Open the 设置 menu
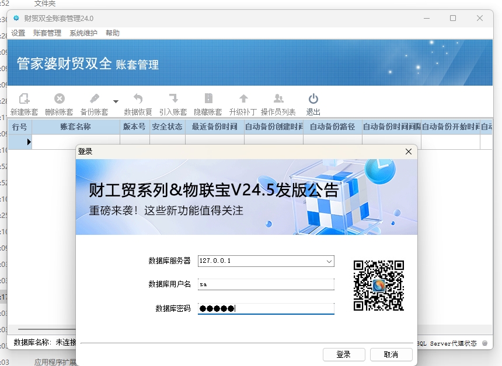The width and height of the screenshot is (502, 366). tap(18, 33)
